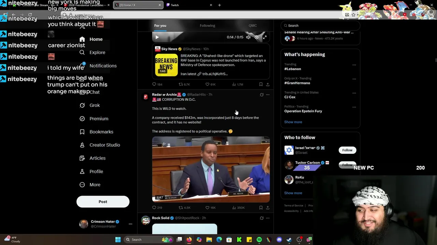Like the Radar Archie post (16K)

210,208
